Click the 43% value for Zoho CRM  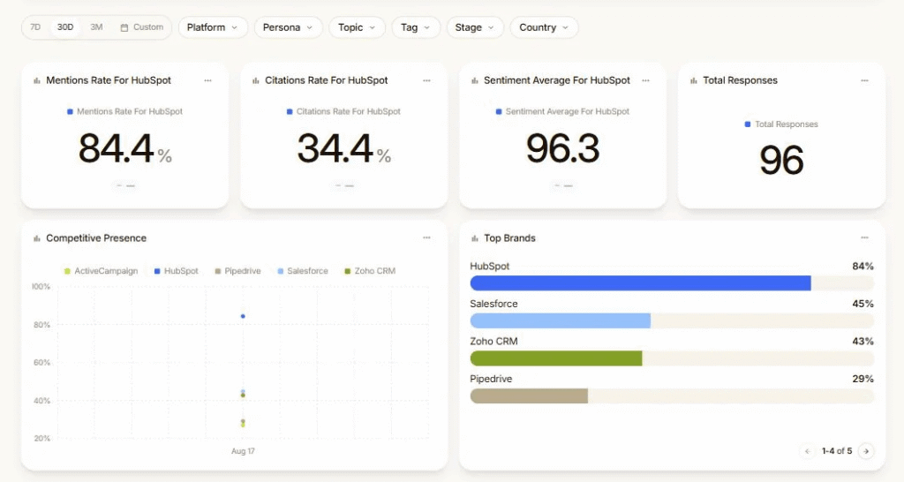(x=863, y=341)
